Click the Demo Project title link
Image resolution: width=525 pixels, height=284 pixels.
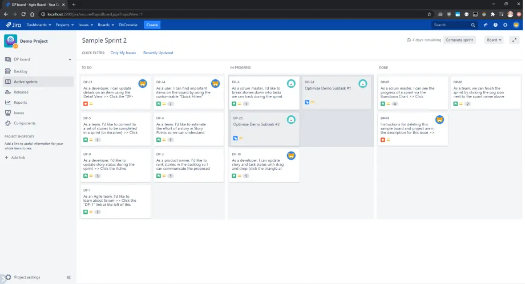tap(34, 41)
